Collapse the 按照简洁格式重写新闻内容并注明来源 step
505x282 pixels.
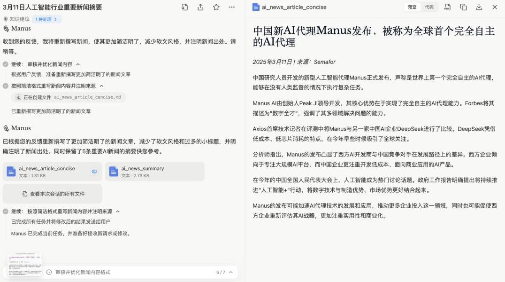(x=101, y=86)
